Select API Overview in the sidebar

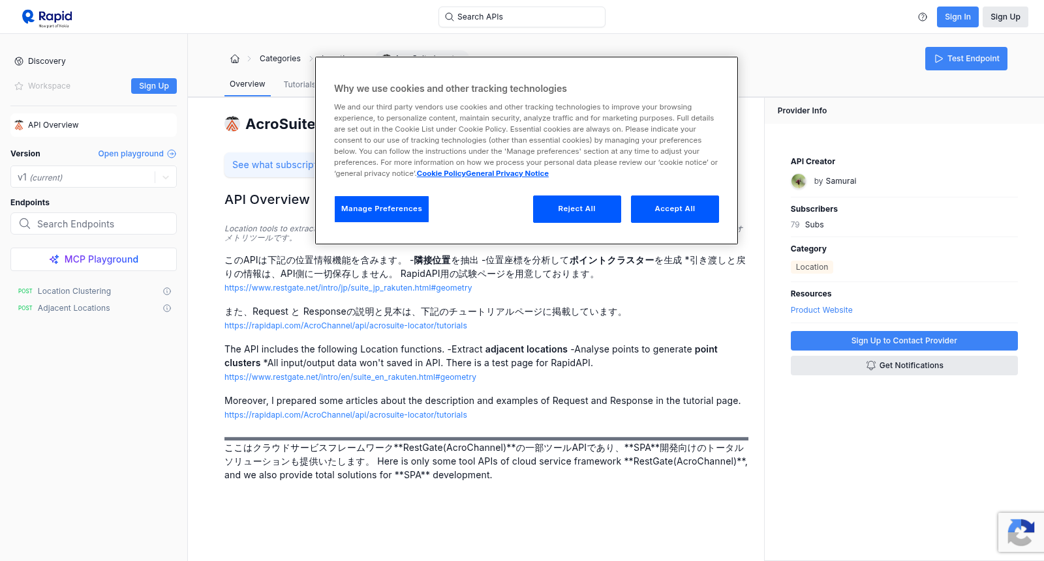coord(93,125)
